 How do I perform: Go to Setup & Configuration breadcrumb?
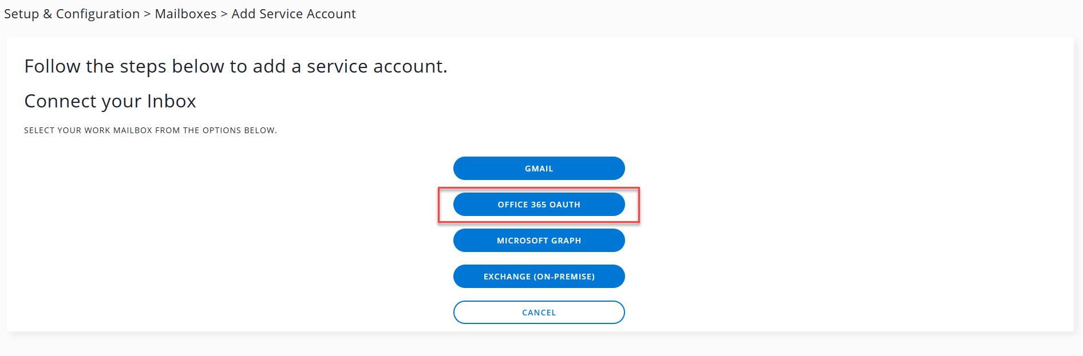[x=72, y=14]
